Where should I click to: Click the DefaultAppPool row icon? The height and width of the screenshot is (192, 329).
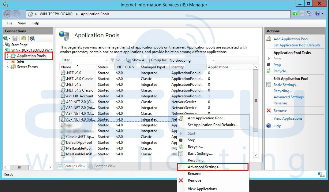[x=63, y=142]
